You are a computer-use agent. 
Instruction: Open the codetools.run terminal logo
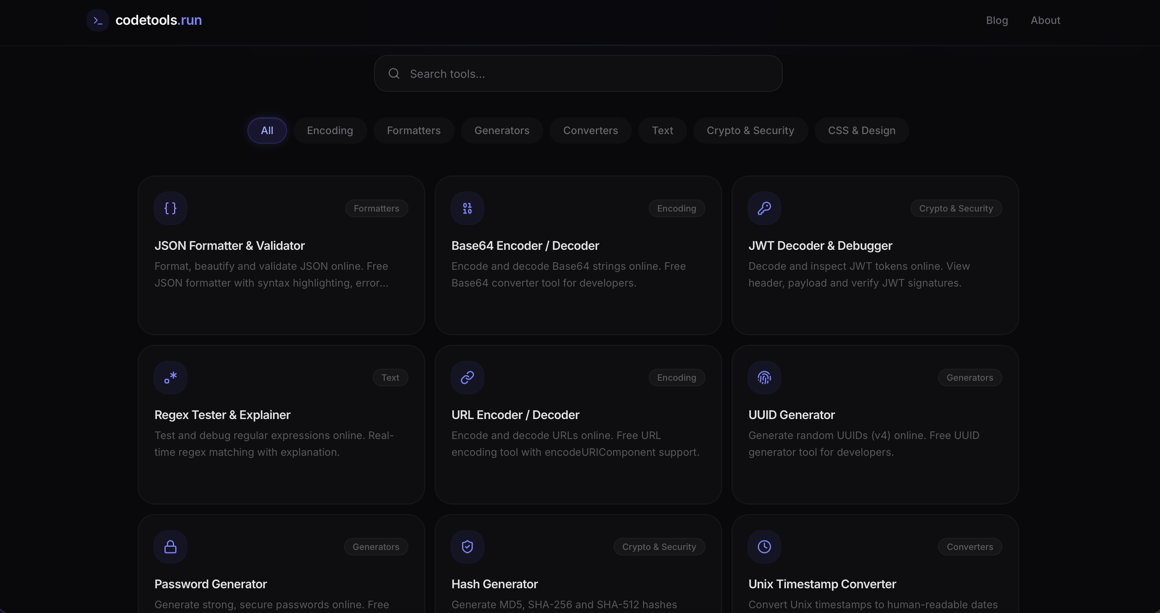click(x=97, y=20)
